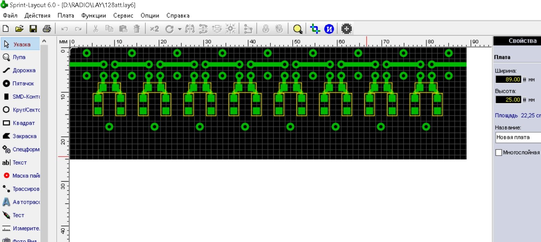This screenshot has width=541, height=242.
Task: Click the blue info icon
Action: coord(329,29)
